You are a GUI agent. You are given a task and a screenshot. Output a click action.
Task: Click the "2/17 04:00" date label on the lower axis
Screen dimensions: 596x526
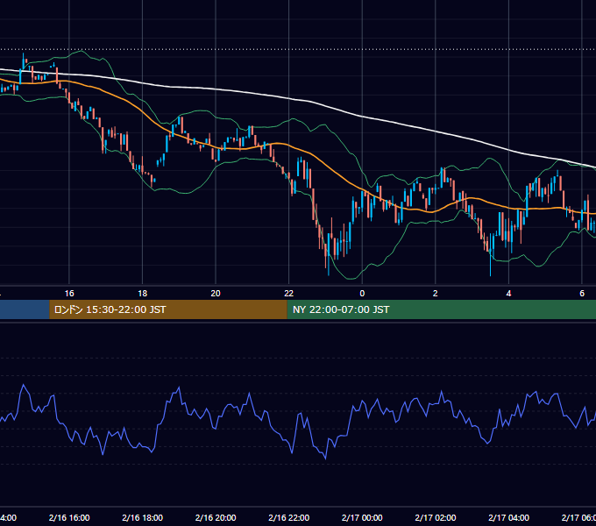pyautogui.click(x=508, y=517)
